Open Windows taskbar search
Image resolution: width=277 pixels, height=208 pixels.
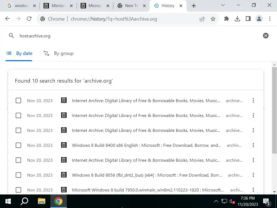[24, 201]
